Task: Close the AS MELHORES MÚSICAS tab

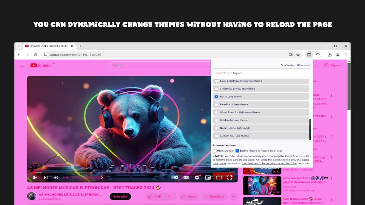Action: coord(72,46)
